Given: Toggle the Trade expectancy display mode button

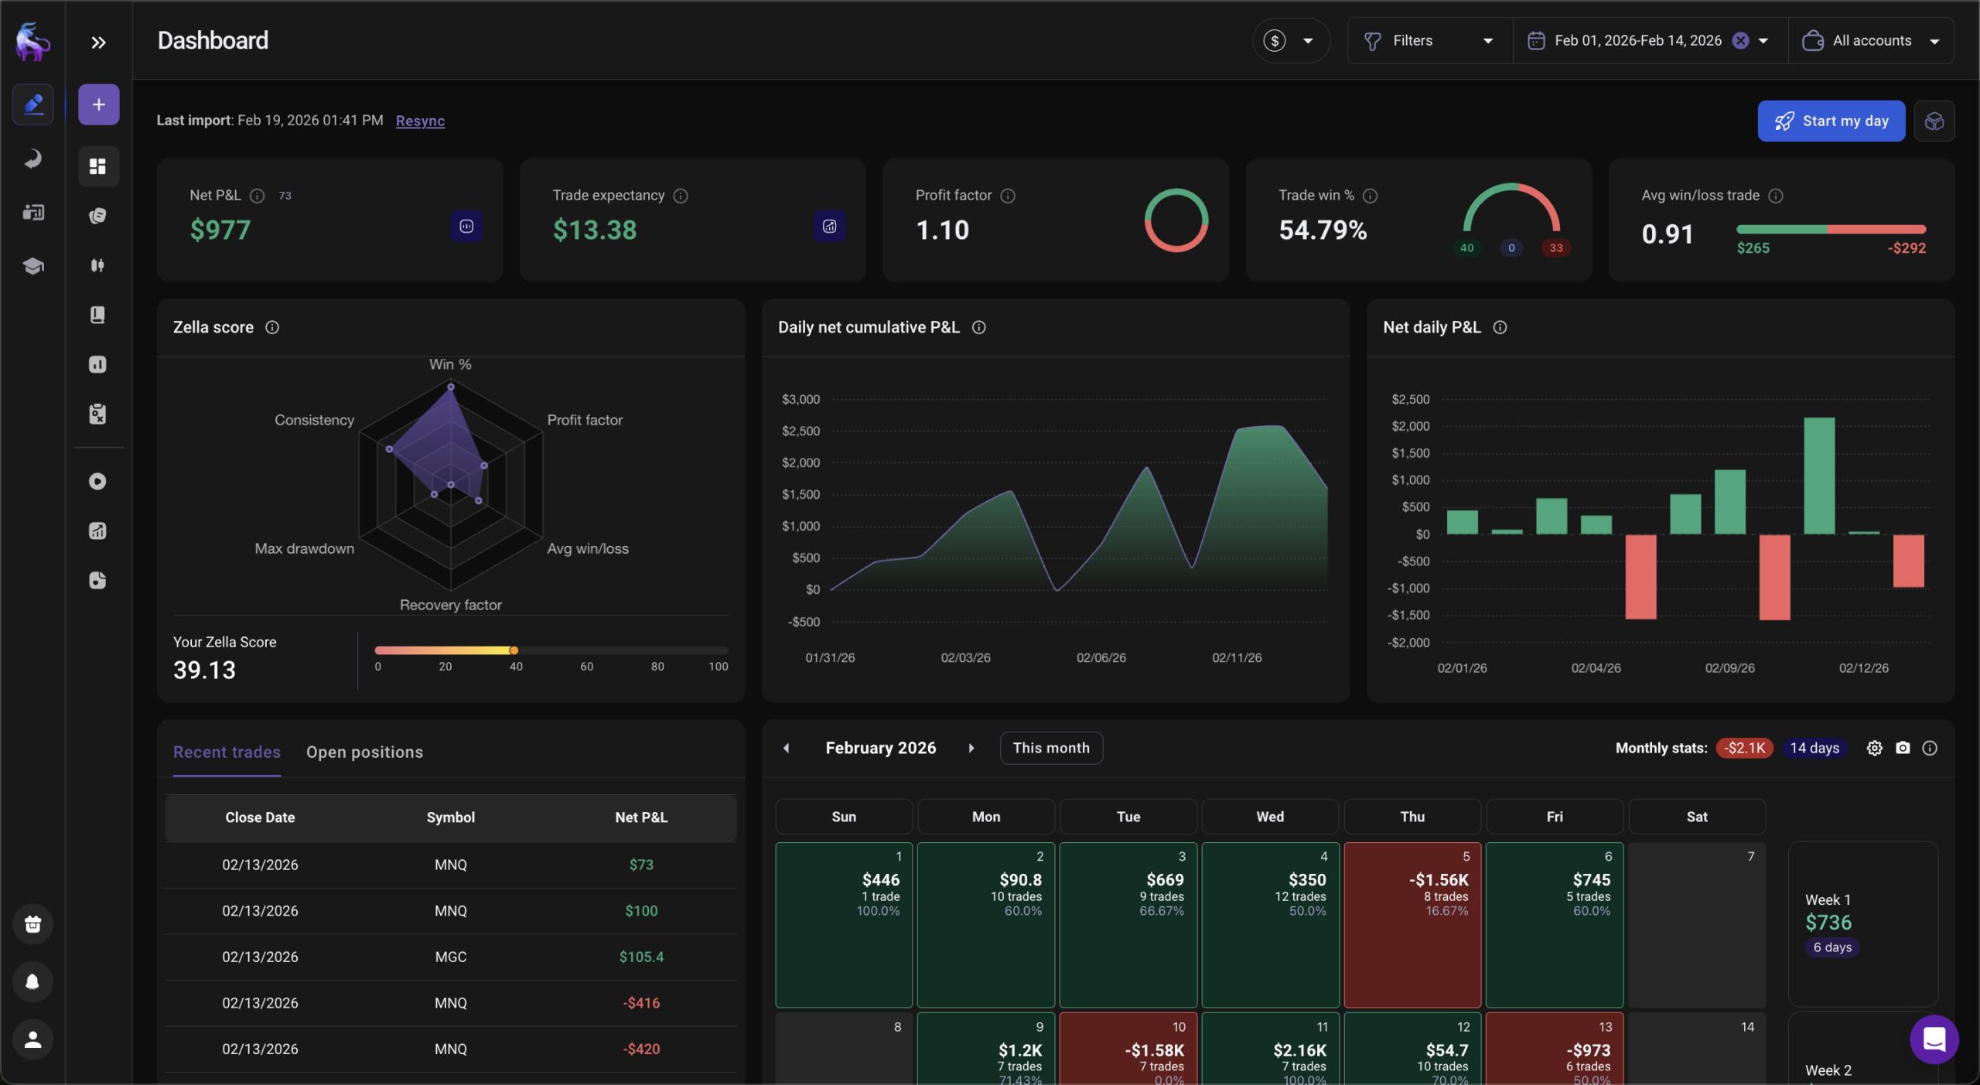Looking at the screenshot, I should 829,227.
